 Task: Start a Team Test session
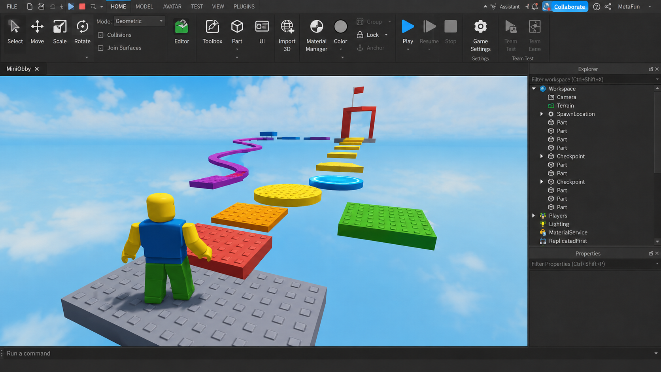[511, 36]
